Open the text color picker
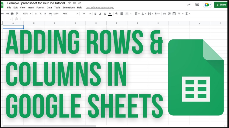The height and width of the screenshot is (128, 229). pyautogui.click(x=110, y=14)
